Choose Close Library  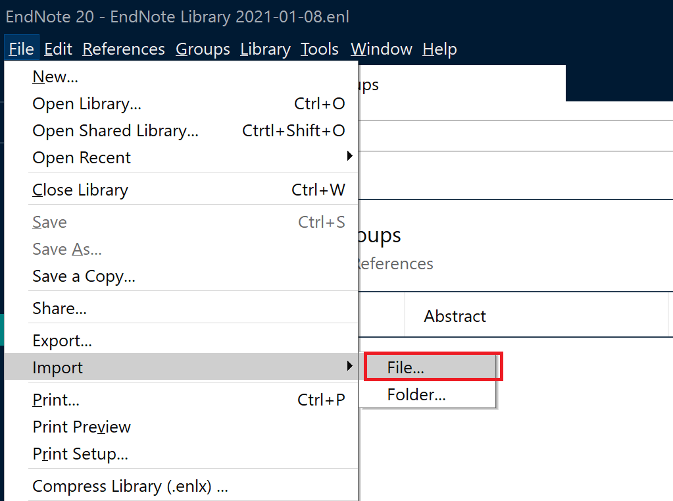pyautogui.click(x=181, y=190)
